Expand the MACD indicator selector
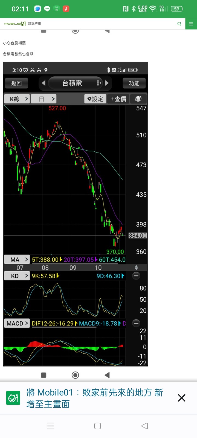 pyautogui.click(x=17, y=323)
